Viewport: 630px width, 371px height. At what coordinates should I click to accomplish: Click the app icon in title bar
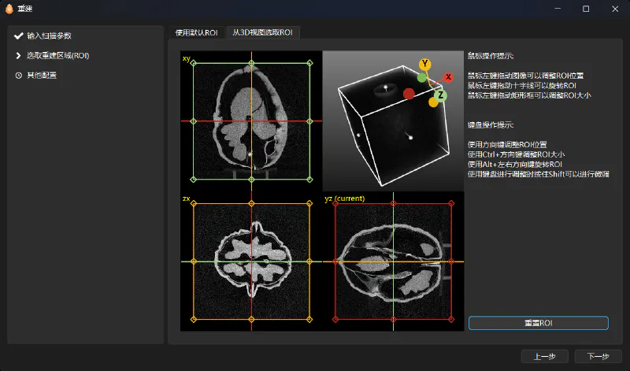pos(9,9)
